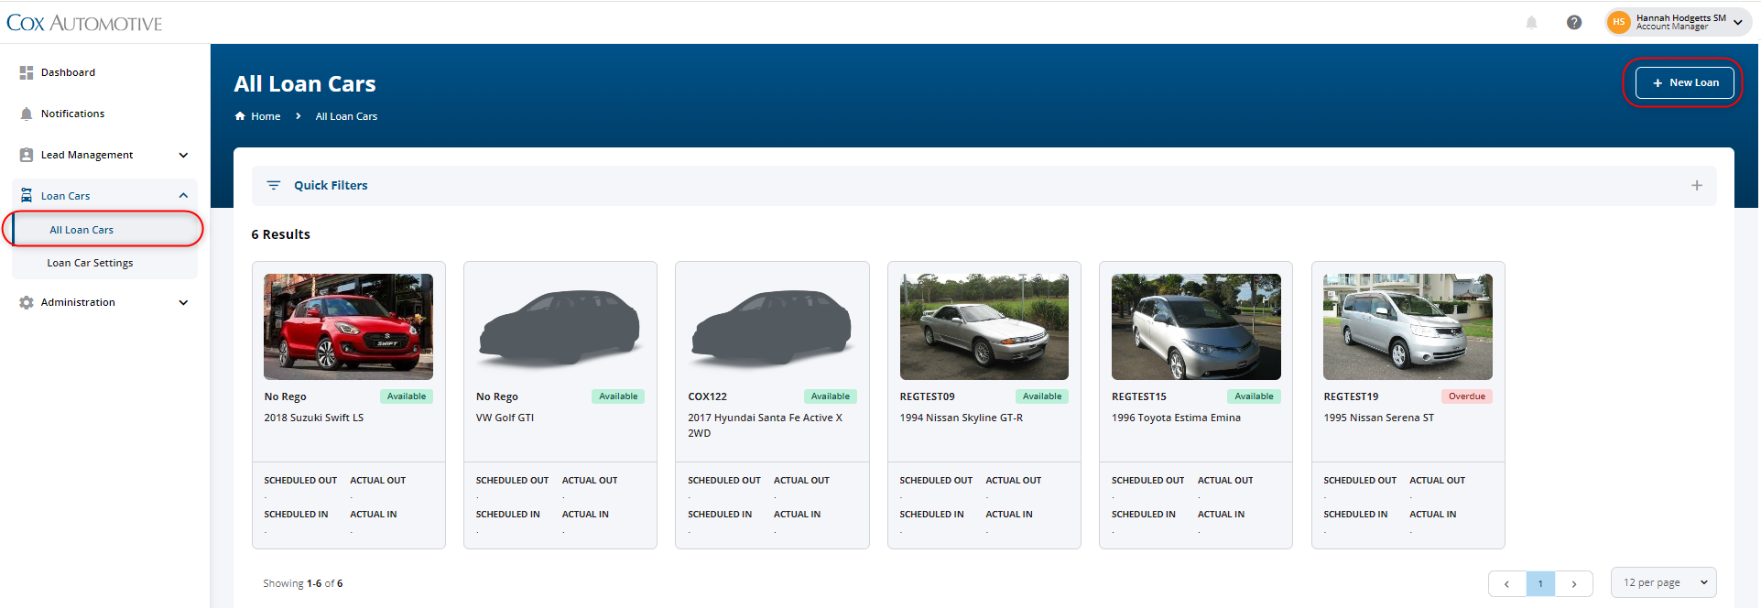Image resolution: width=1761 pixels, height=608 pixels.
Task: Click the Available badge on VW Golf GTI
Action: [x=618, y=396]
